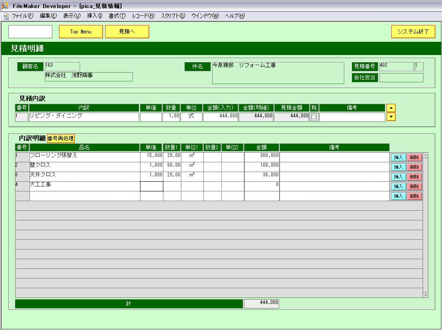Delete the 大工工事 row
The height and width of the screenshot is (330, 442).
point(414,186)
